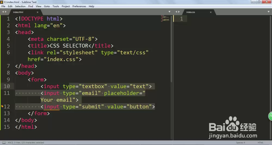Open the Preferences menu
Image resolution: width=272 pixels, height=145 pixels.
pos(79,6)
